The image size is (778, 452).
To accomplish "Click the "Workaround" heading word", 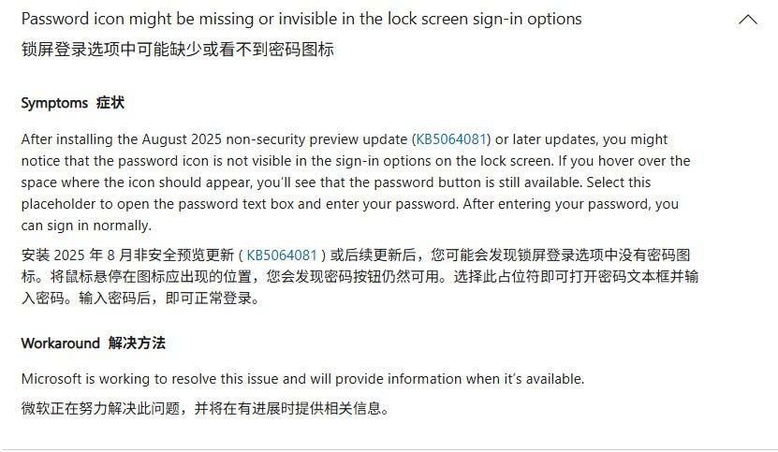I will (60, 343).
